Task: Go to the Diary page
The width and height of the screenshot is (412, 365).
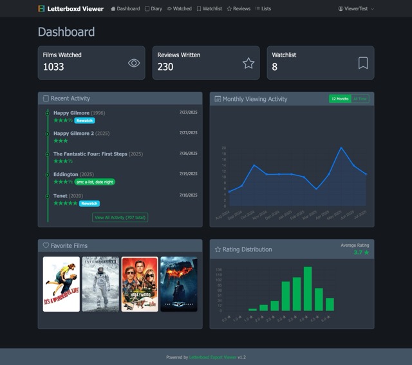Action: pyautogui.click(x=153, y=8)
